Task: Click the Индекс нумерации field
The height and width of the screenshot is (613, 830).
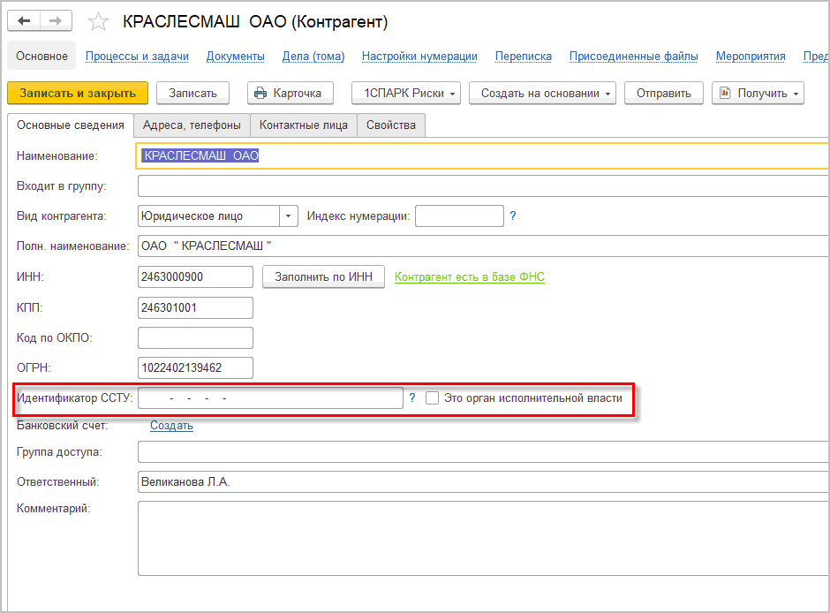Action: [459, 216]
